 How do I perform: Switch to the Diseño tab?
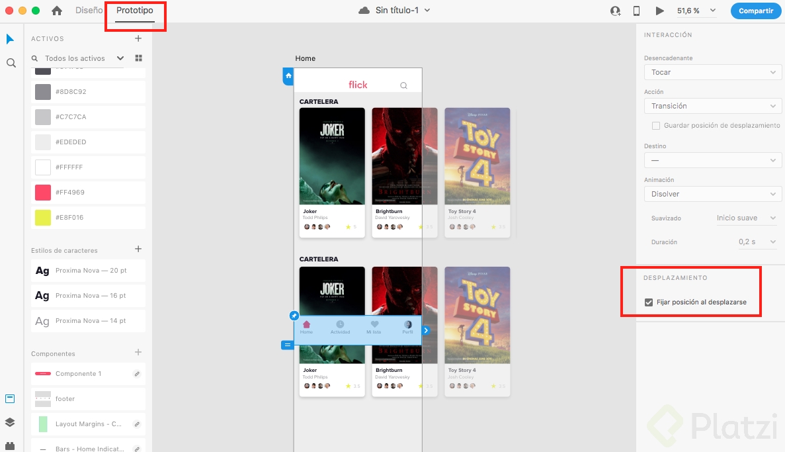pos(89,10)
